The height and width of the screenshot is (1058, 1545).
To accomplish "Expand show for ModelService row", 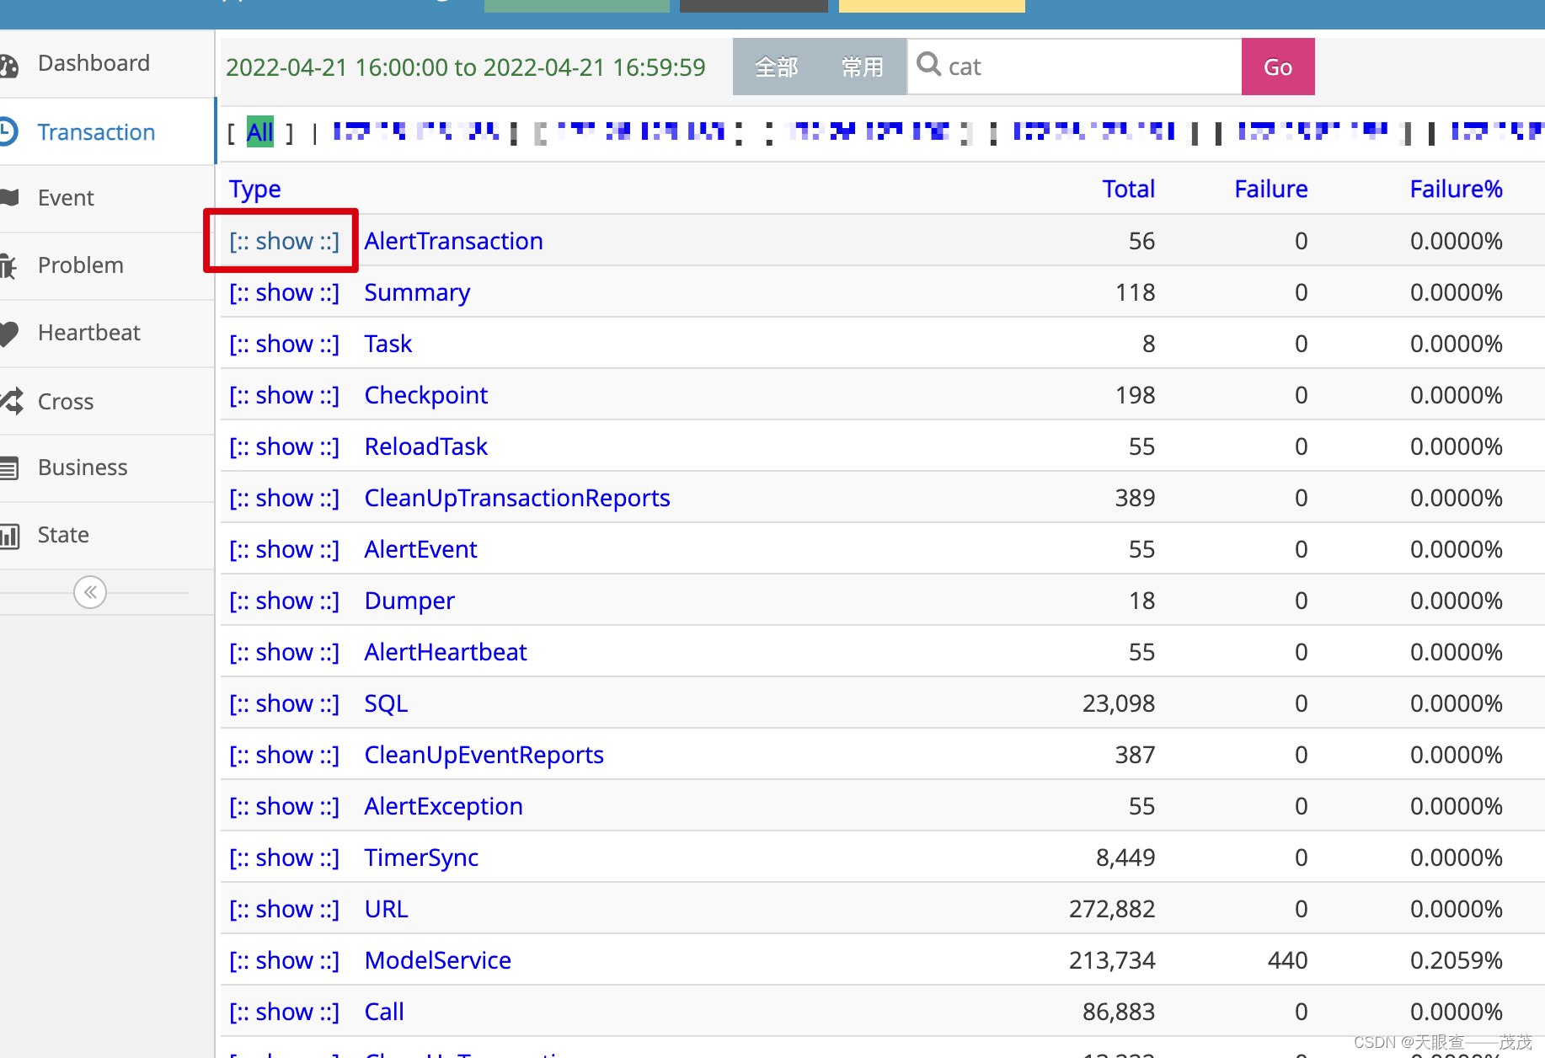I will click(284, 960).
